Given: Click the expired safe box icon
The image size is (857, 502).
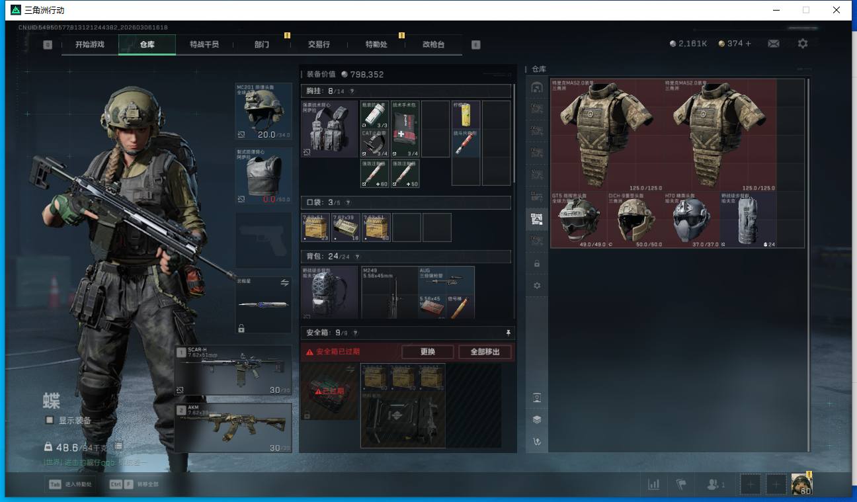Looking at the screenshot, I should [x=330, y=392].
